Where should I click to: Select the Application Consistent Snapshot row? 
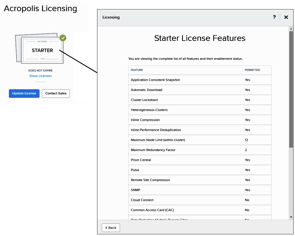point(200,80)
